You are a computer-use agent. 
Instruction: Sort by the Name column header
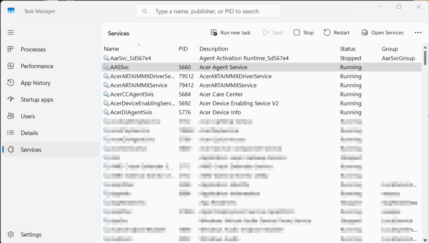pyautogui.click(x=139, y=49)
